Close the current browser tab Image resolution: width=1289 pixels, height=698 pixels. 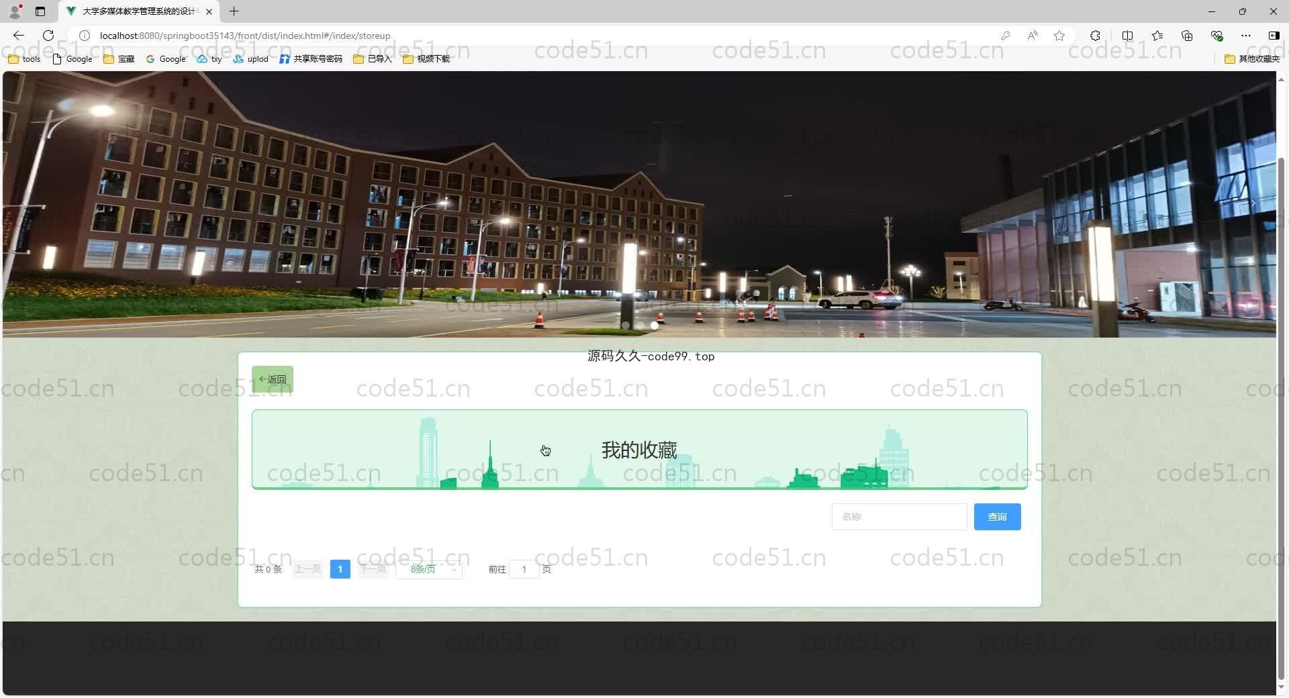click(x=209, y=11)
